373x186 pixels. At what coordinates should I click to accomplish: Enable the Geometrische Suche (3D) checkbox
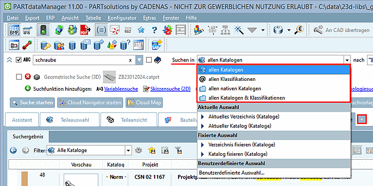(18, 77)
